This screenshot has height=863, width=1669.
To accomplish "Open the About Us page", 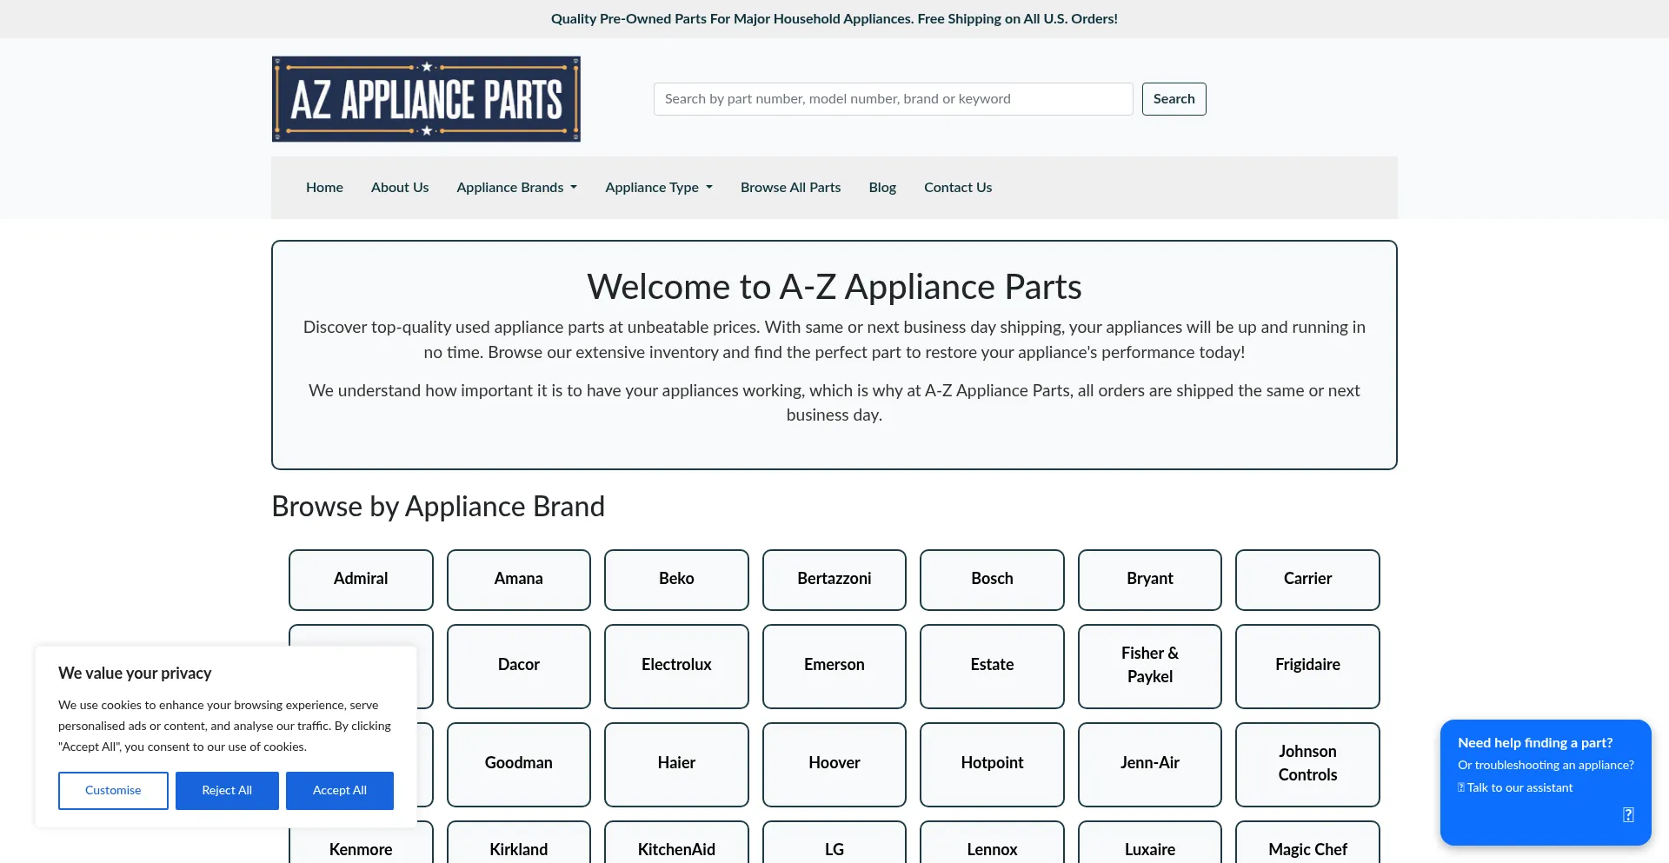I will pyautogui.click(x=400, y=188).
